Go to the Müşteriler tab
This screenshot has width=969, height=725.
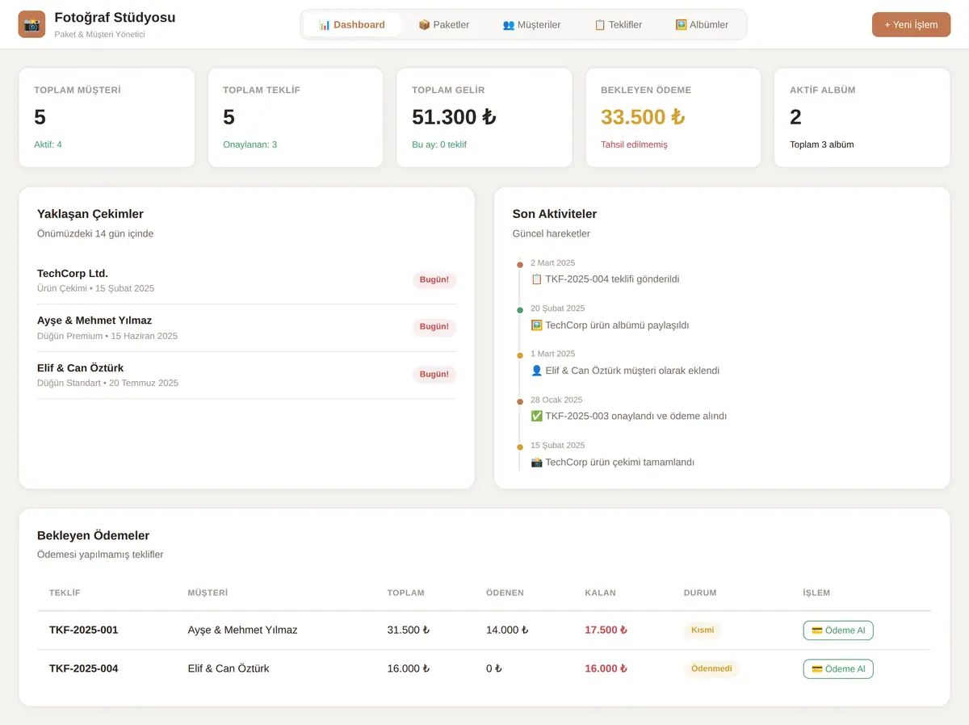pyautogui.click(x=531, y=24)
